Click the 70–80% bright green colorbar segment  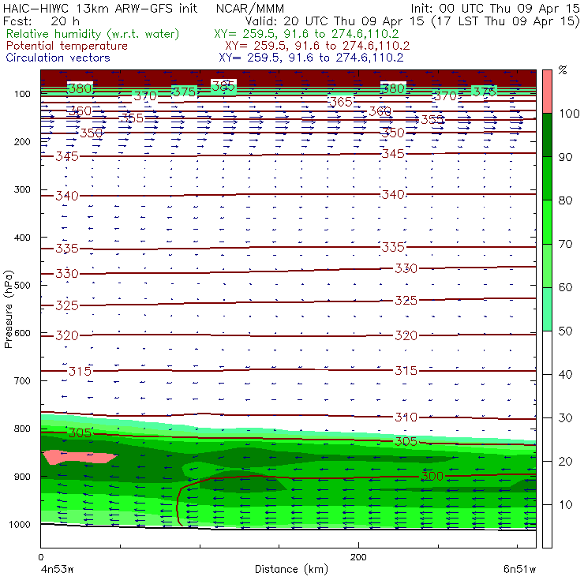(547, 222)
